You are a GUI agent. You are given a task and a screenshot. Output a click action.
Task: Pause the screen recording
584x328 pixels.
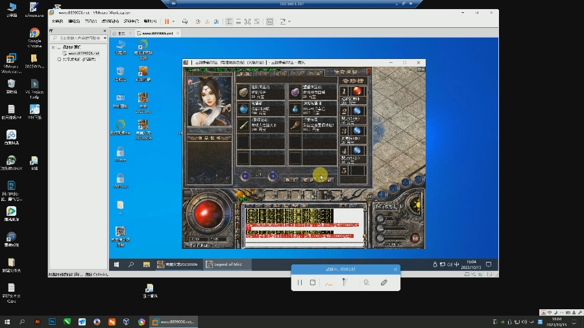[x=300, y=283]
